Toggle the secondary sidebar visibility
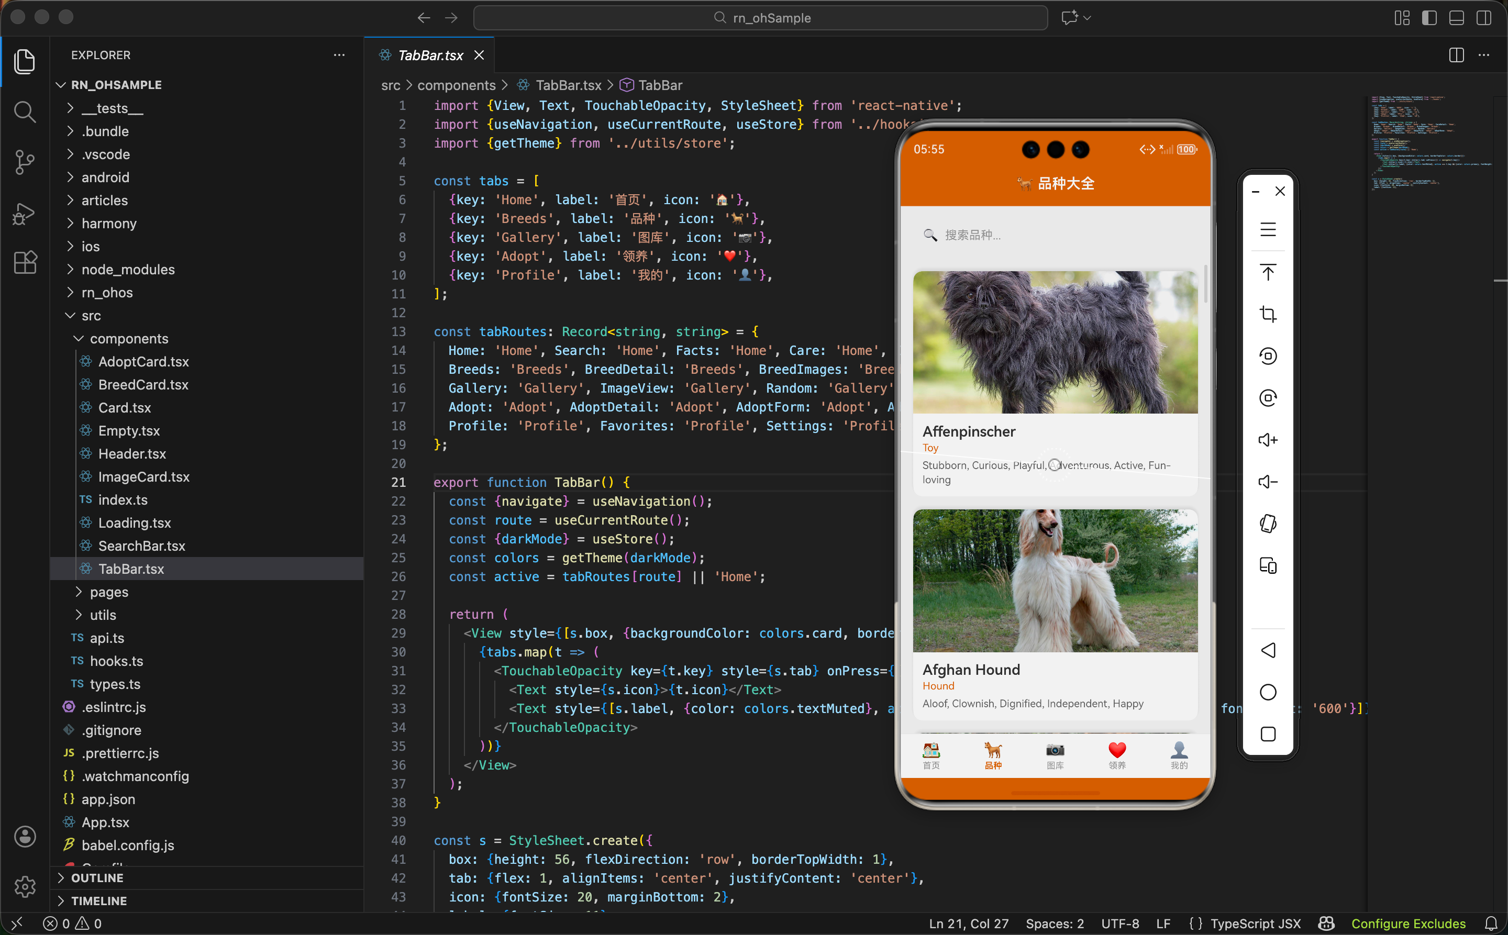 1483,18
